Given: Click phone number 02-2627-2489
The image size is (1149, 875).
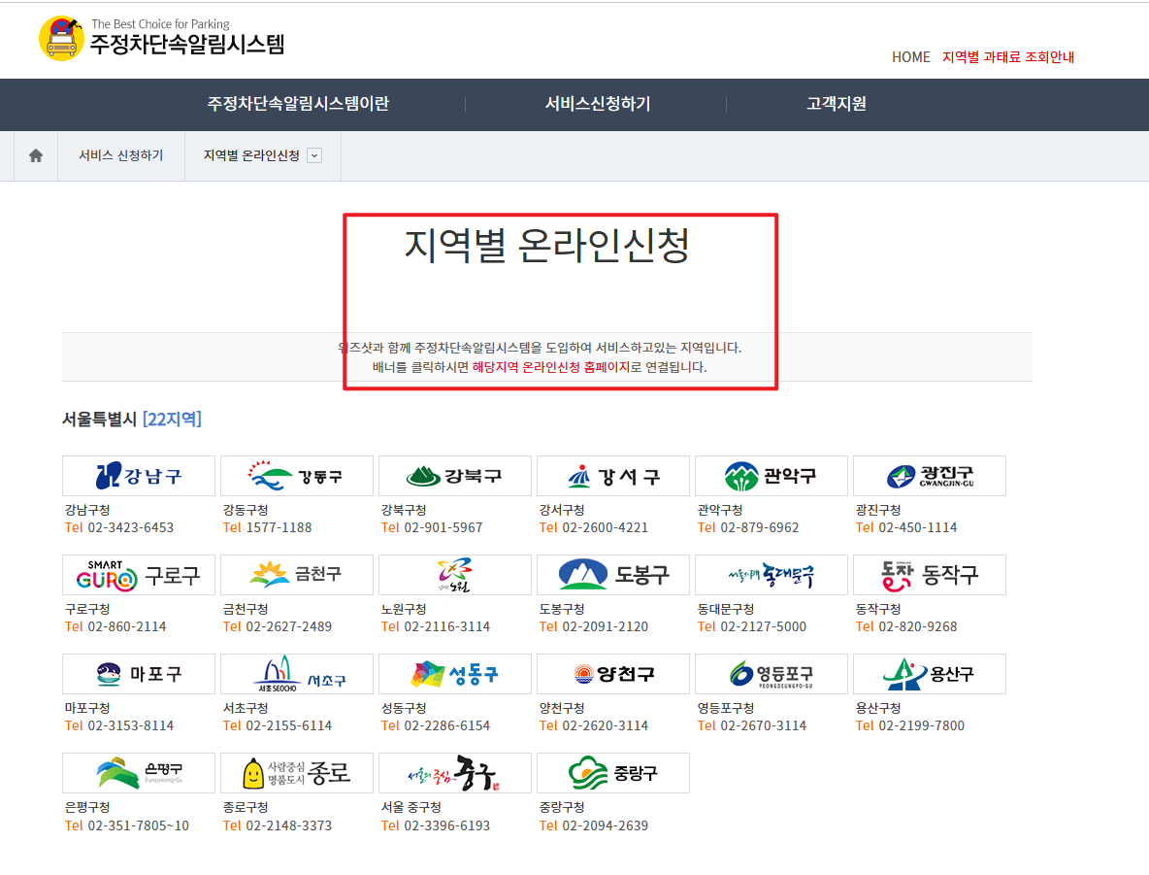Looking at the screenshot, I should tap(289, 626).
